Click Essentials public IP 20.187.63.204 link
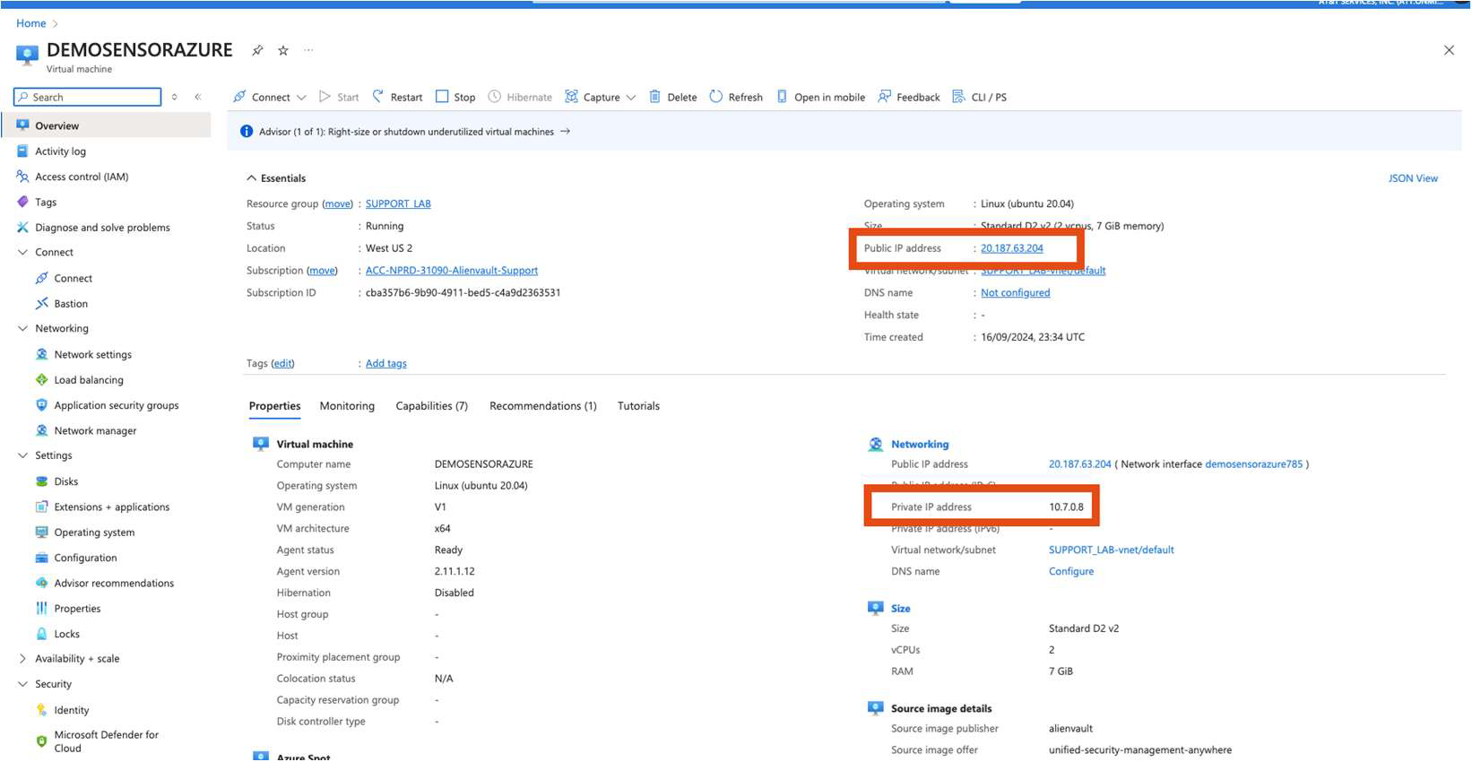This screenshot has width=1472, height=762. point(1012,248)
